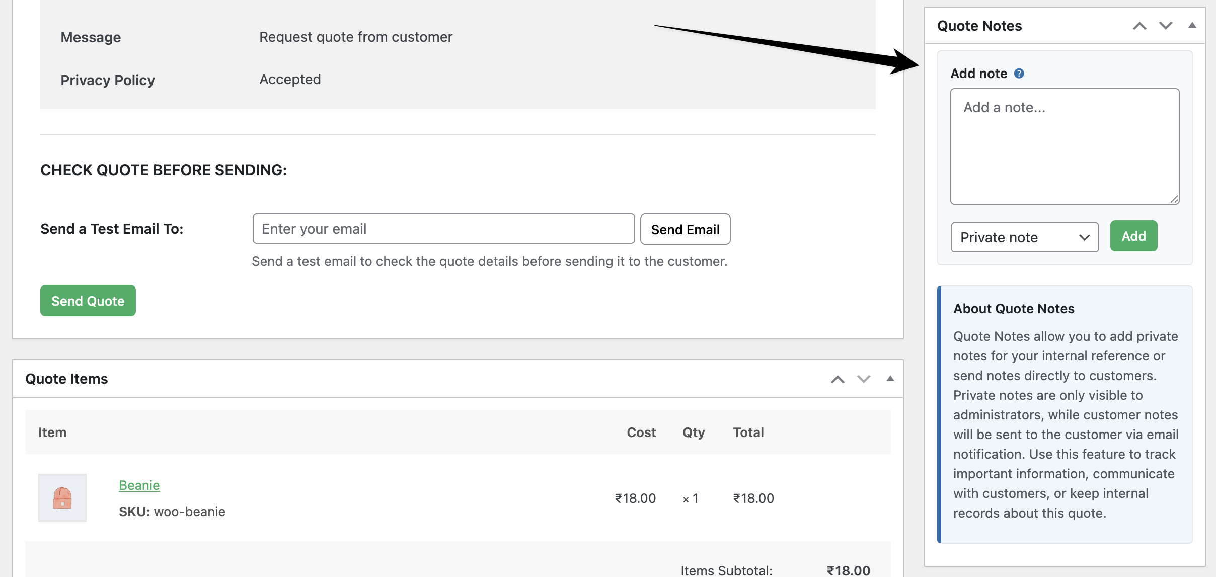
Task: Click the Item column header
Action: click(52, 432)
